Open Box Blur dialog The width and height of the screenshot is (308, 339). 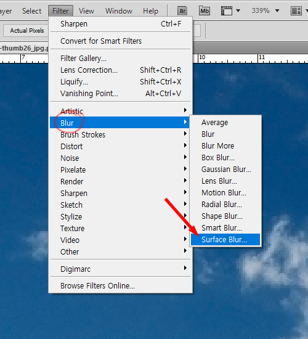(x=225, y=157)
